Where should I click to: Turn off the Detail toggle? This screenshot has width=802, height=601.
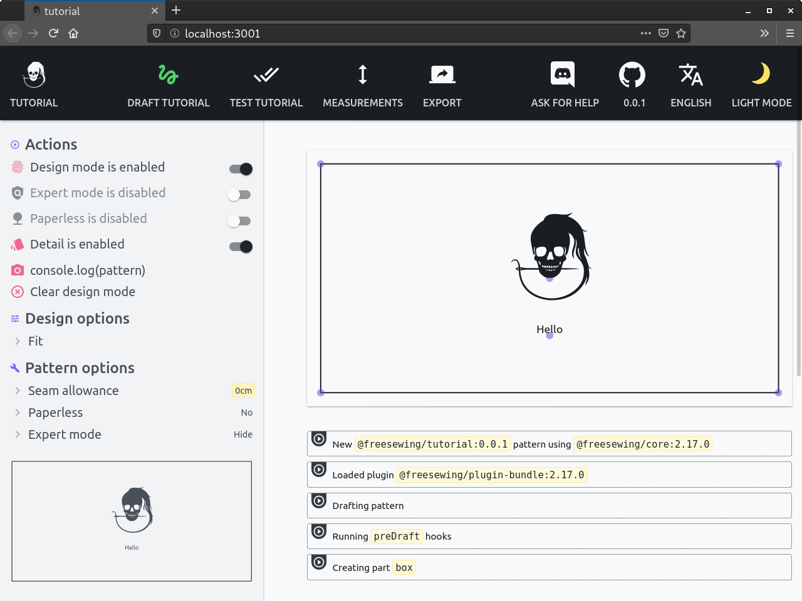[x=241, y=247]
